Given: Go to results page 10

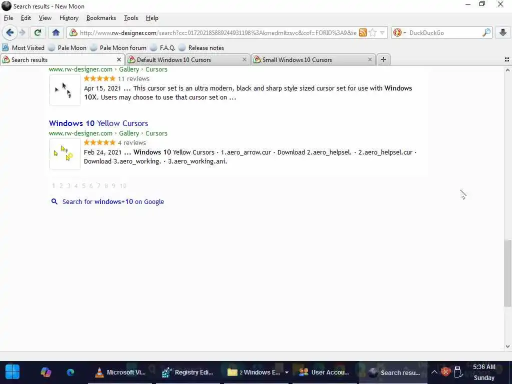Looking at the screenshot, I should [x=123, y=186].
